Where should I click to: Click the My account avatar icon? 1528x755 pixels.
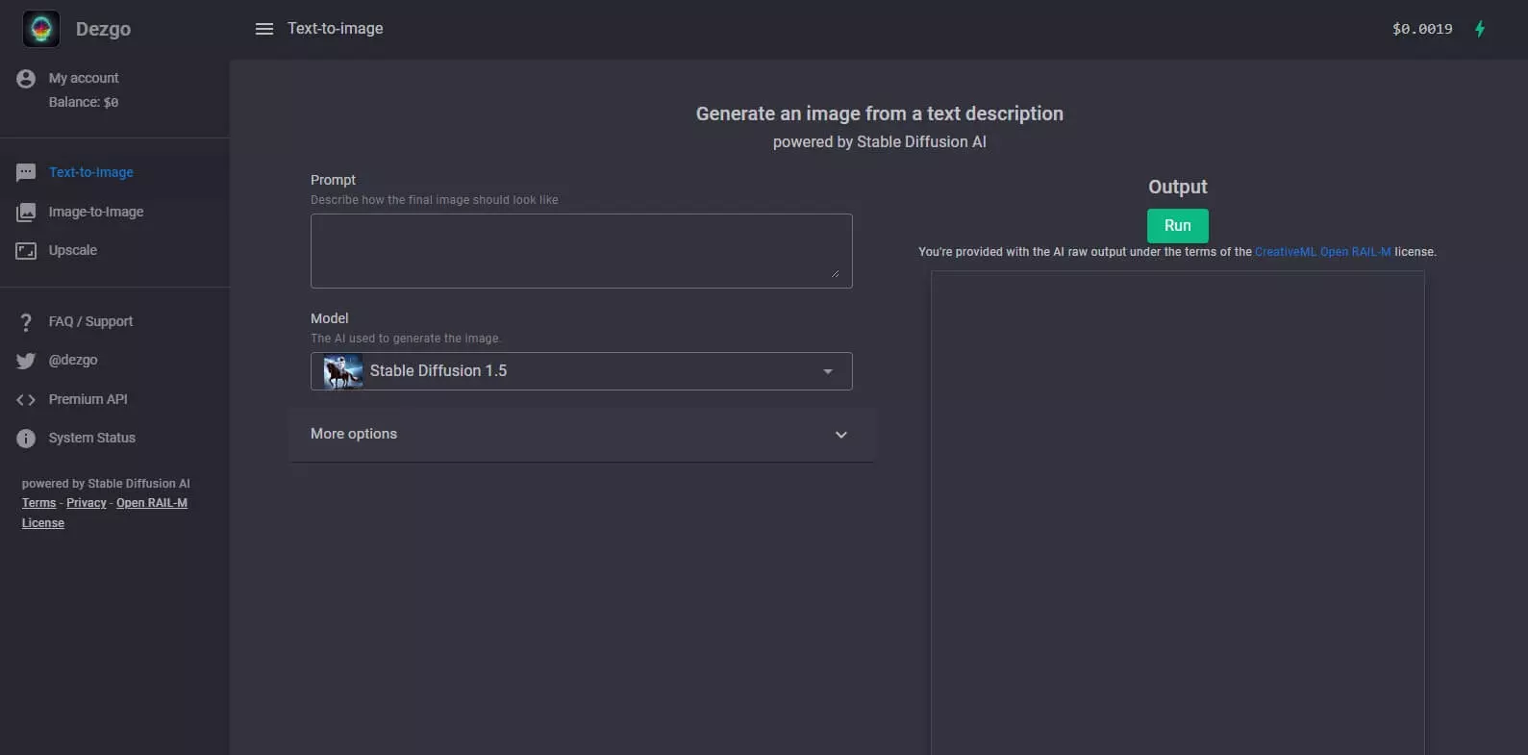pyautogui.click(x=26, y=79)
